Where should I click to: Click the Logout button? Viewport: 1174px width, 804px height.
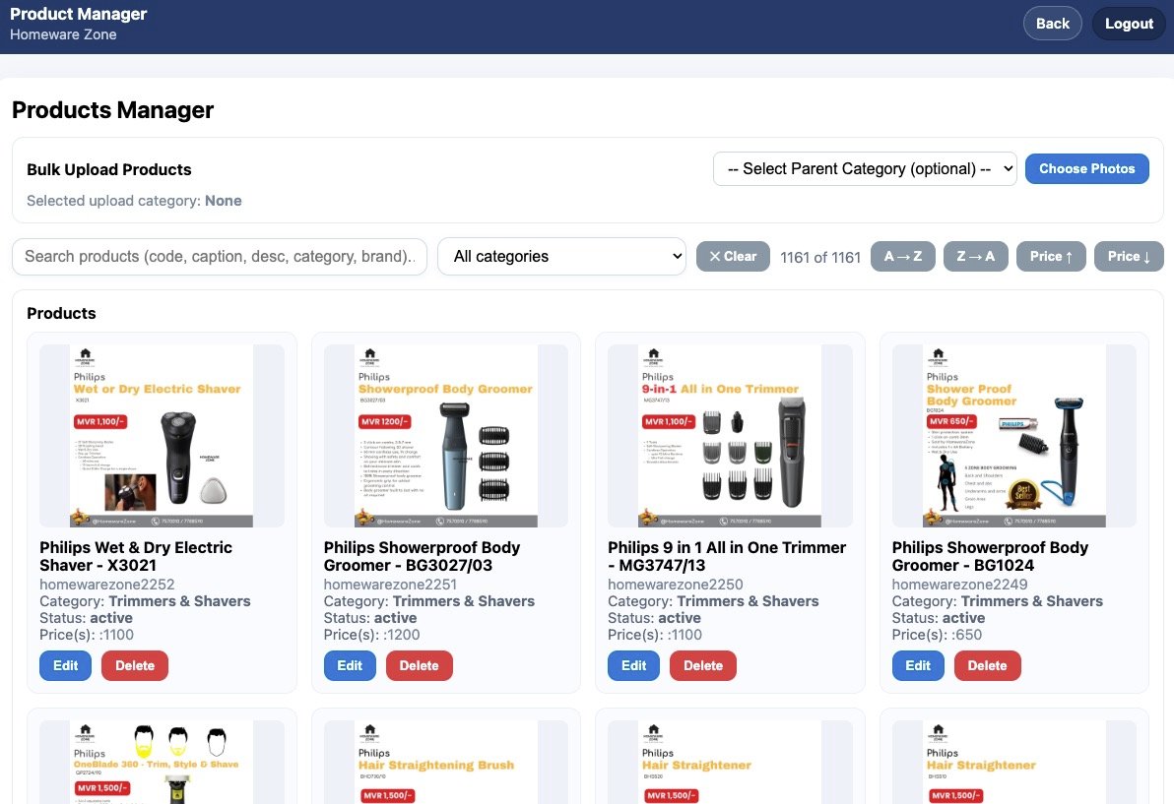[x=1128, y=23]
